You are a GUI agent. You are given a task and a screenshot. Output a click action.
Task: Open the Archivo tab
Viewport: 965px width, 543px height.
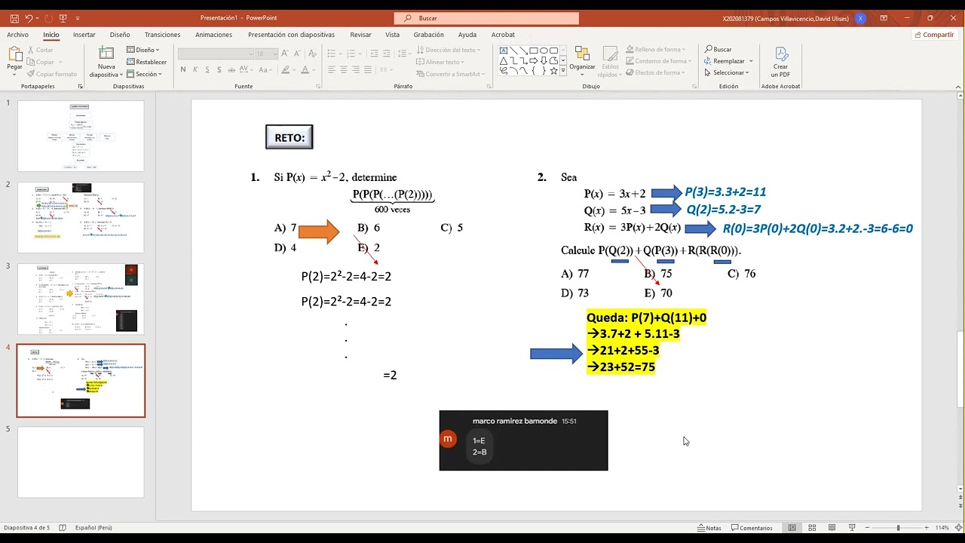pyautogui.click(x=17, y=35)
